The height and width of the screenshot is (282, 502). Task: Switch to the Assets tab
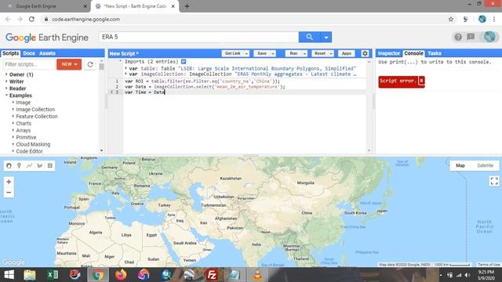click(x=47, y=53)
